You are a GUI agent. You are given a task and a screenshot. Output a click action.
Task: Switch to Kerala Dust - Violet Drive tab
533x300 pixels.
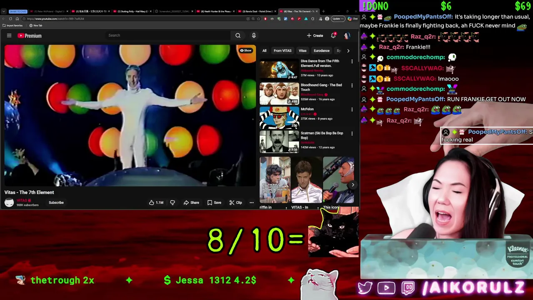click(257, 11)
